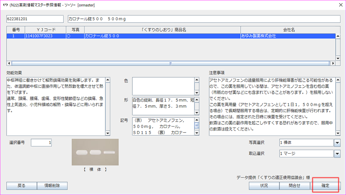This screenshot has height=195, width=346.
Task: Click the tablet photo thumbnail
Action: point(95,152)
